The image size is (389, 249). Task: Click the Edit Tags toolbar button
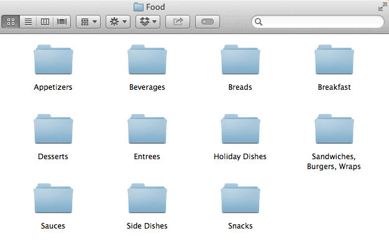(x=208, y=22)
